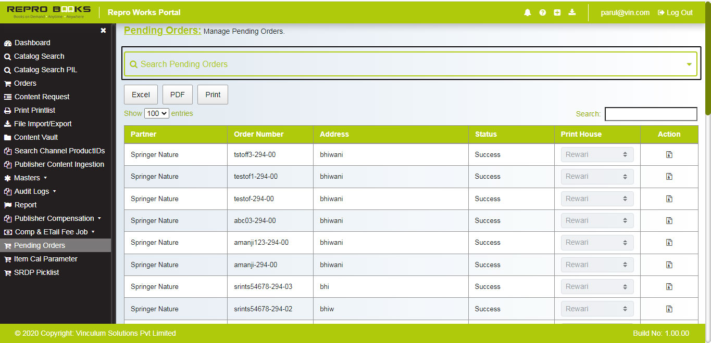Click the plus icon in the header bar

(557, 12)
